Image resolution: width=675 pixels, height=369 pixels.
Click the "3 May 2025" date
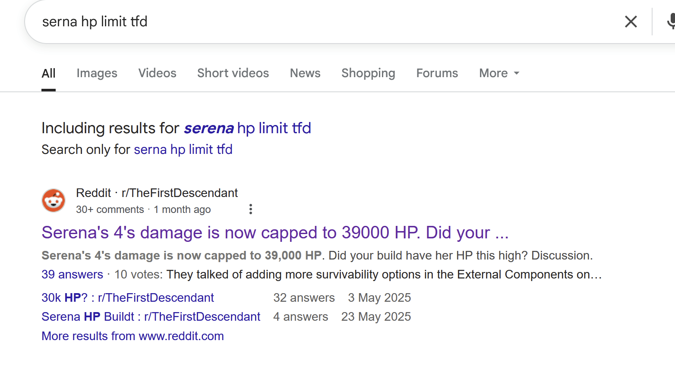click(x=379, y=298)
